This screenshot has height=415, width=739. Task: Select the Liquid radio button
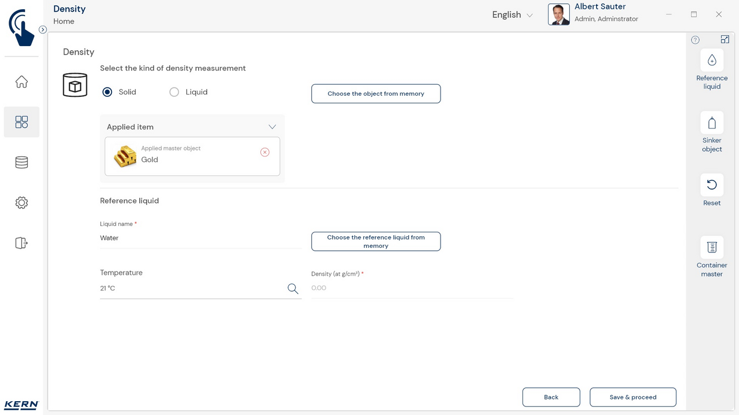[174, 92]
